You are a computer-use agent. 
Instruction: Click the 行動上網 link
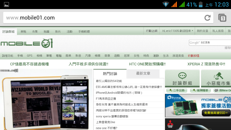[x=152, y=31]
